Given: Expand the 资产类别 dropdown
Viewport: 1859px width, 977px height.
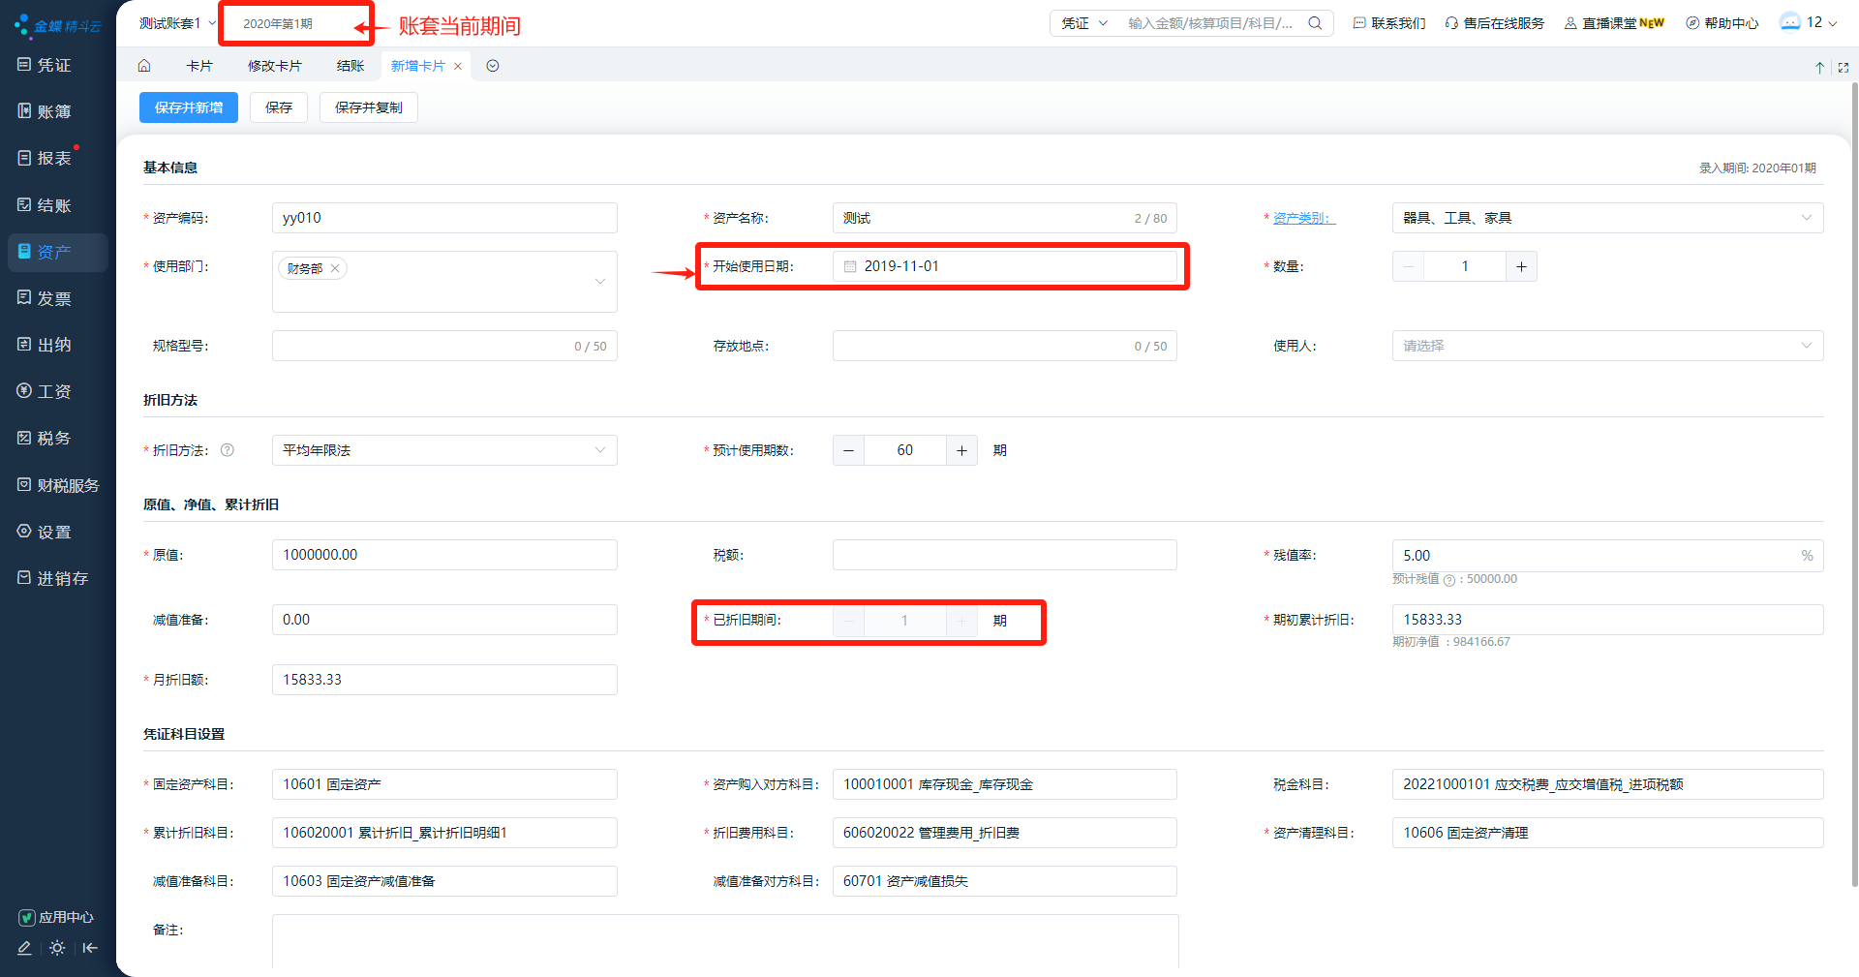Looking at the screenshot, I should [1806, 218].
